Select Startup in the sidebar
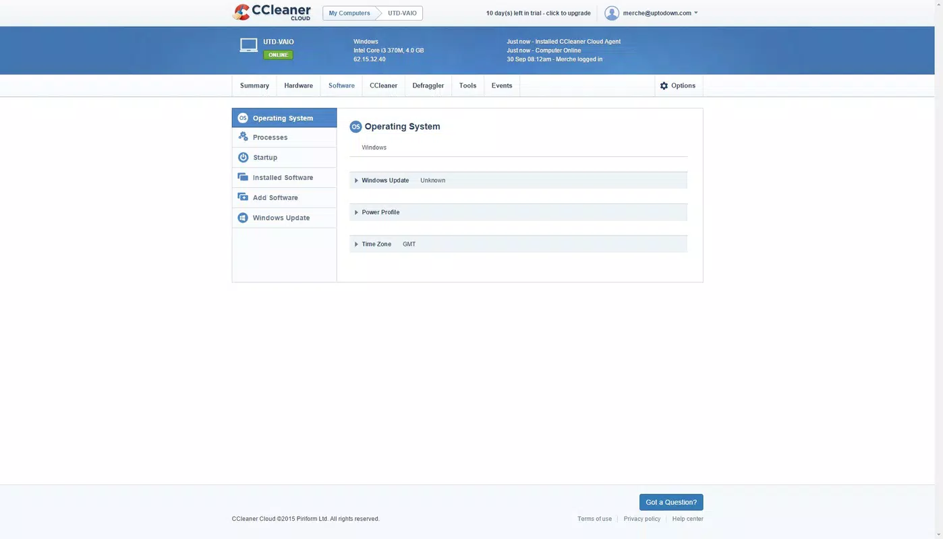Screen dimensions: 943x539 click(284, 158)
